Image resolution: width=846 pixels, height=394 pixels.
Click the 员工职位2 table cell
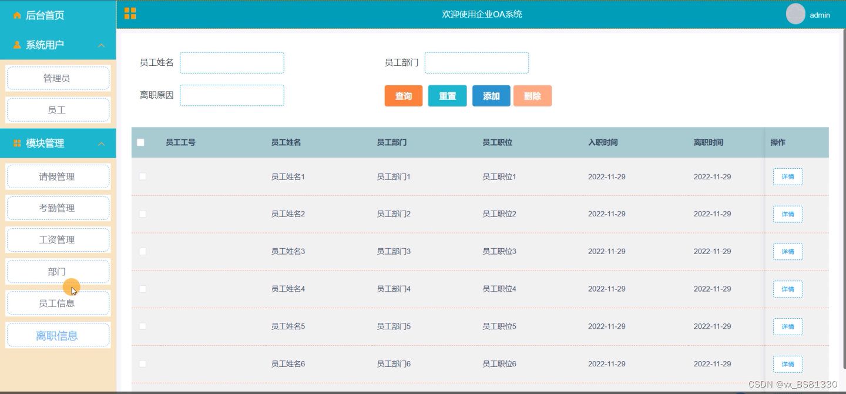pyautogui.click(x=499, y=214)
